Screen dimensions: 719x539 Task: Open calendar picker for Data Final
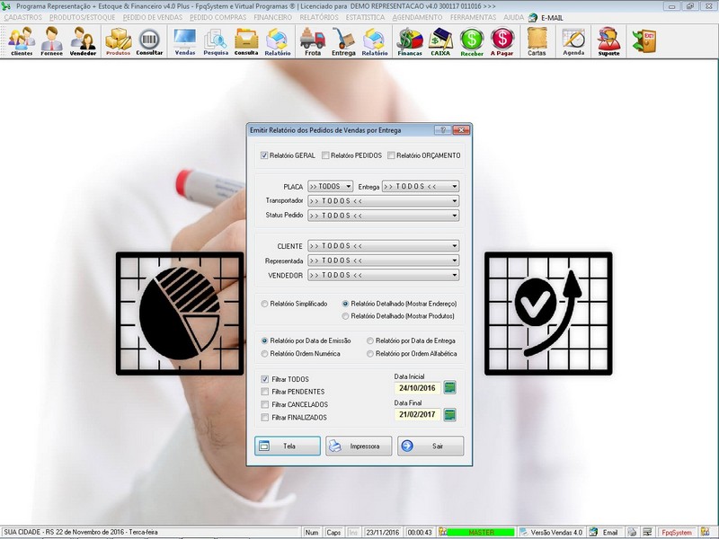click(450, 415)
